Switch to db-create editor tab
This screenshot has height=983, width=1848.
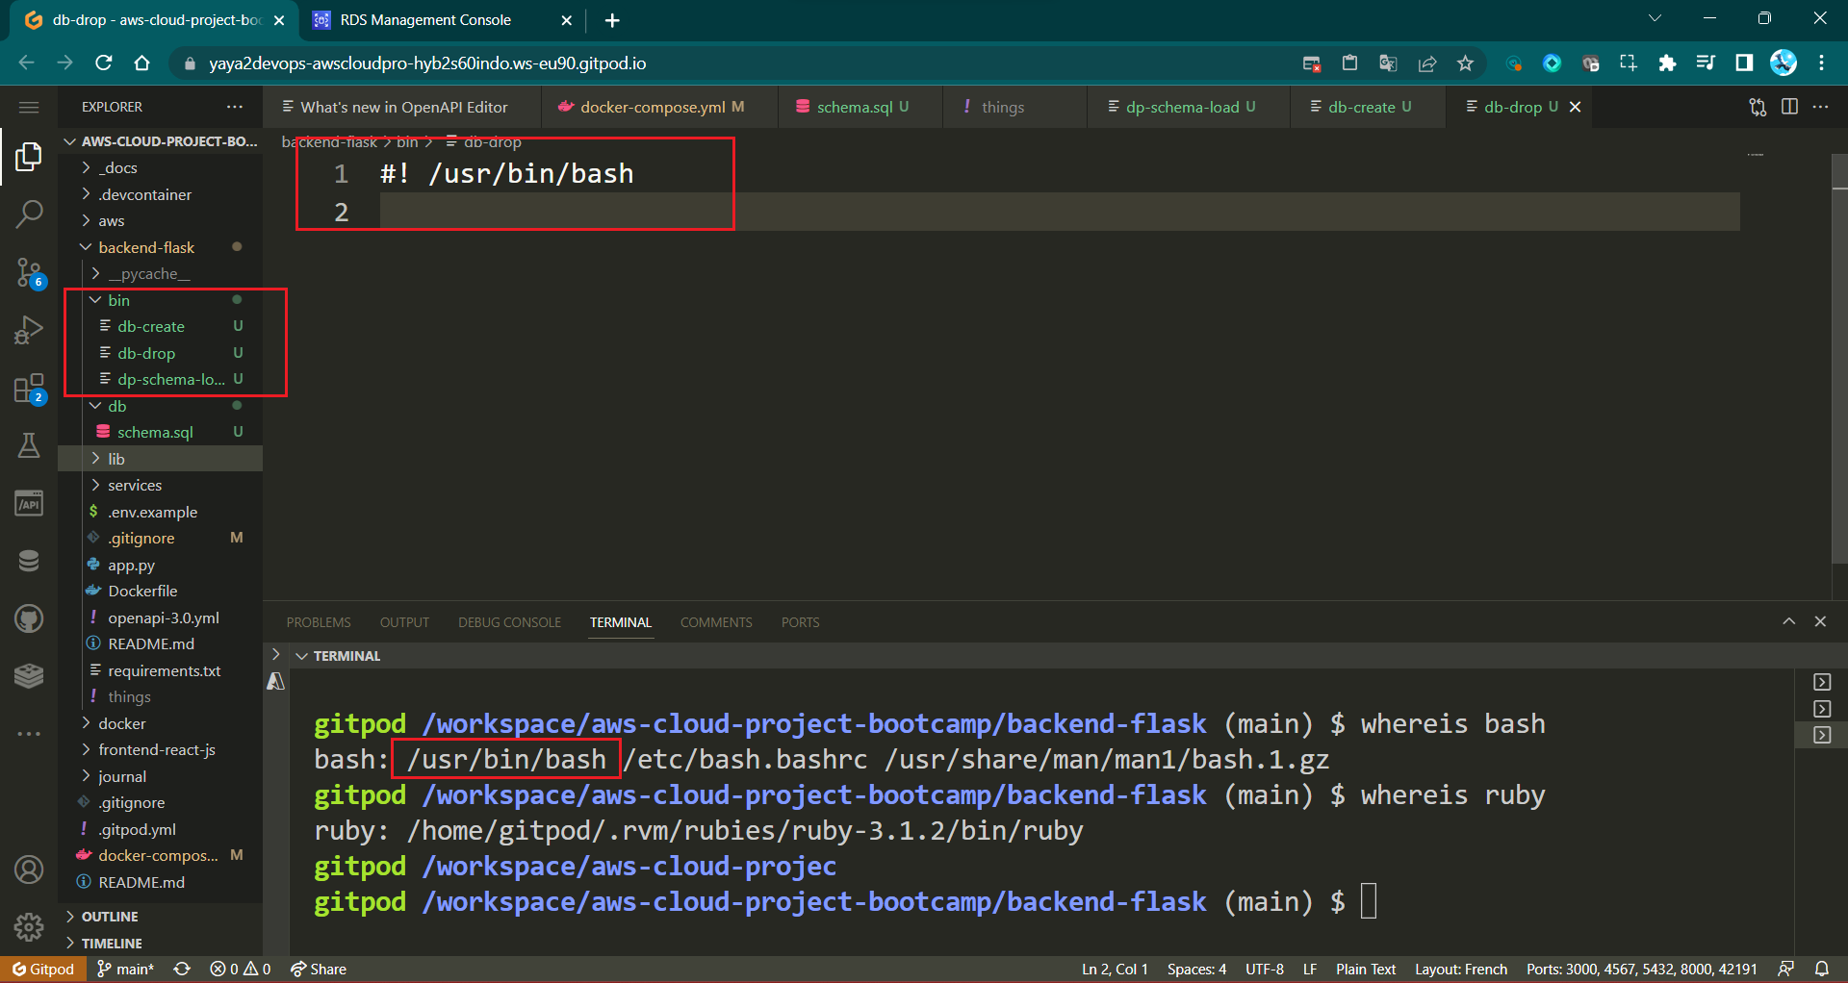tap(1368, 107)
